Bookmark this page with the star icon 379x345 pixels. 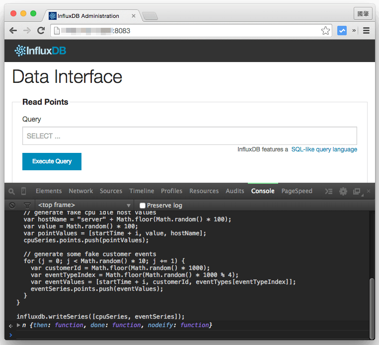pyautogui.click(x=325, y=31)
